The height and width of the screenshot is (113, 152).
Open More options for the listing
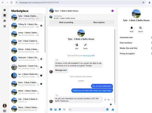(99, 22)
